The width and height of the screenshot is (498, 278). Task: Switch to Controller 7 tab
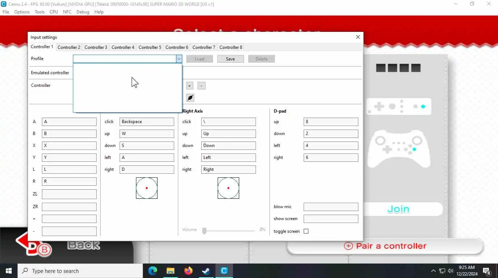click(x=204, y=47)
